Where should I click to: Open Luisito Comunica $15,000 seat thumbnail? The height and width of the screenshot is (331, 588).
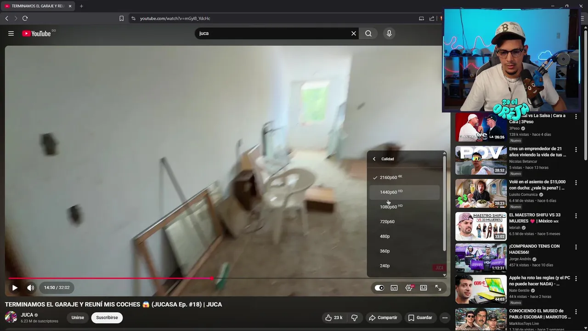click(x=481, y=194)
